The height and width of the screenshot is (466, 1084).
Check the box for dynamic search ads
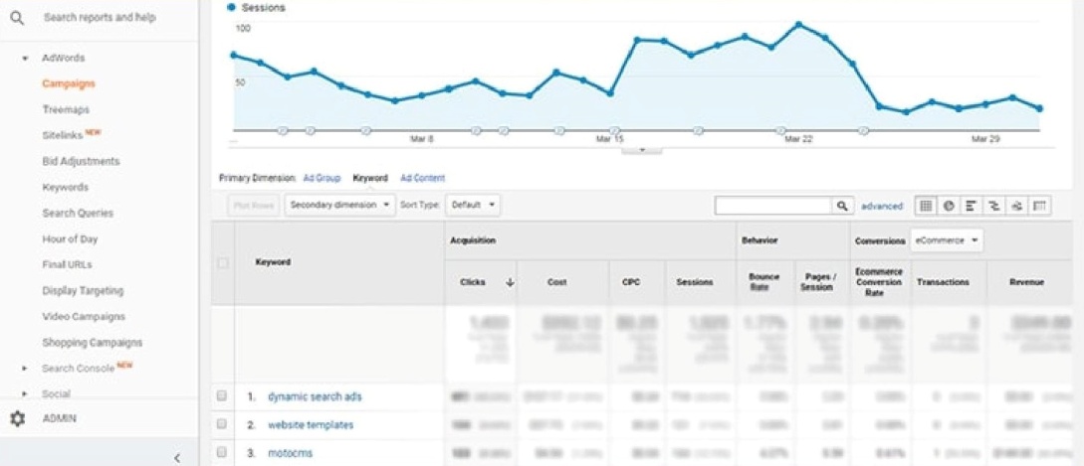(222, 396)
